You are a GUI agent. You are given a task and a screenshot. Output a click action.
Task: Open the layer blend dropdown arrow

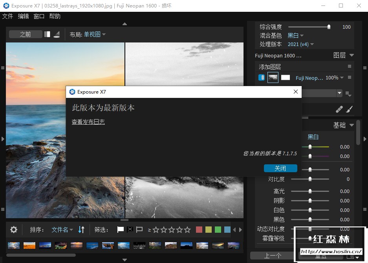coord(339,93)
